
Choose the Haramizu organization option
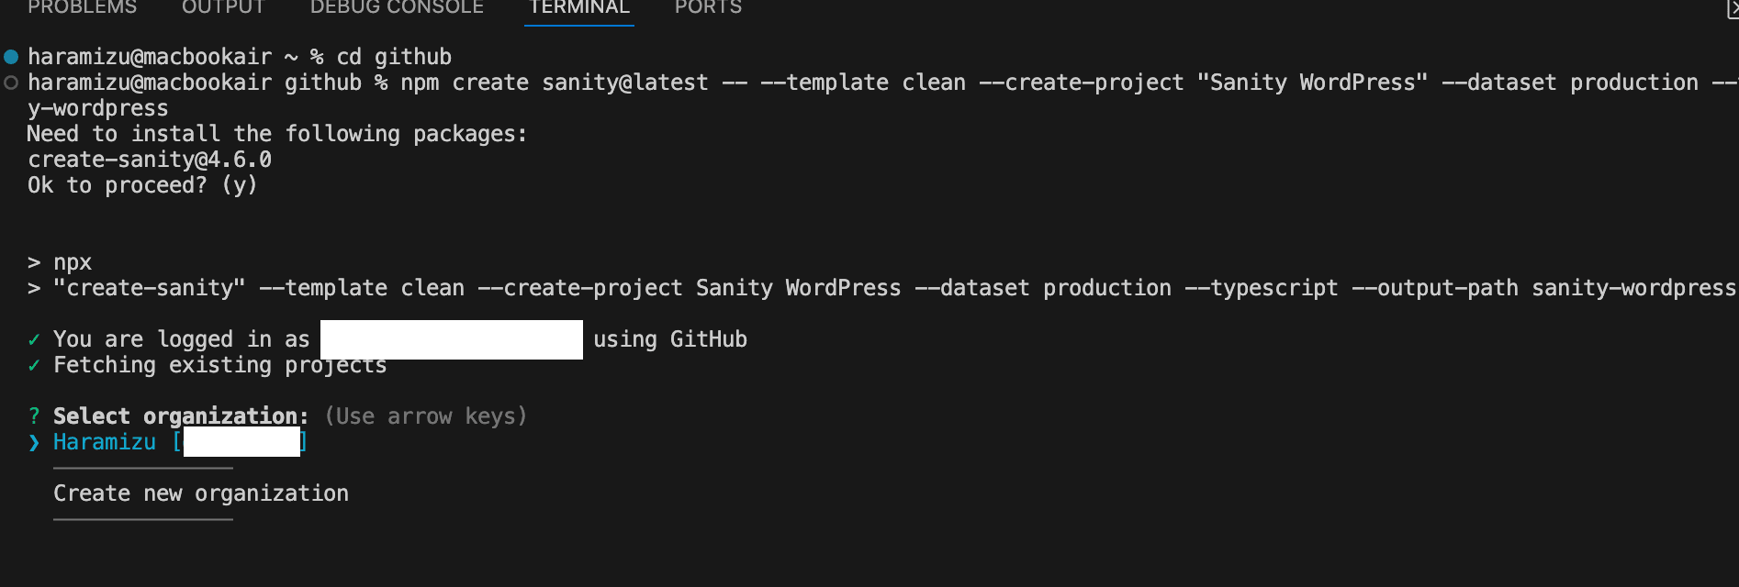[x=105, y=442]
